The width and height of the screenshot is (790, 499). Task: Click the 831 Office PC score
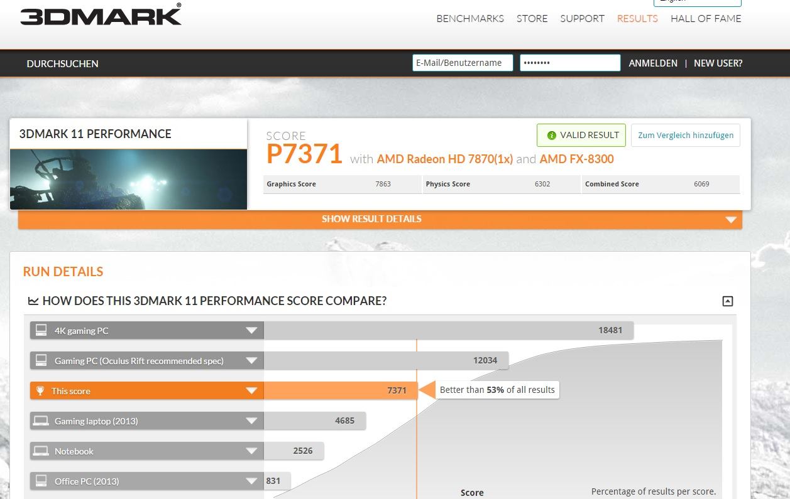tap(273, 481)
